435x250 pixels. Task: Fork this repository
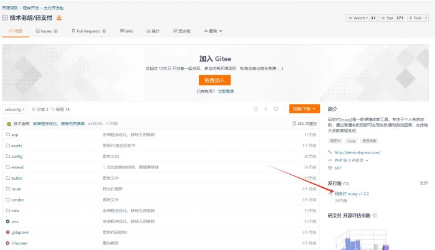click(x=418, y=18)
